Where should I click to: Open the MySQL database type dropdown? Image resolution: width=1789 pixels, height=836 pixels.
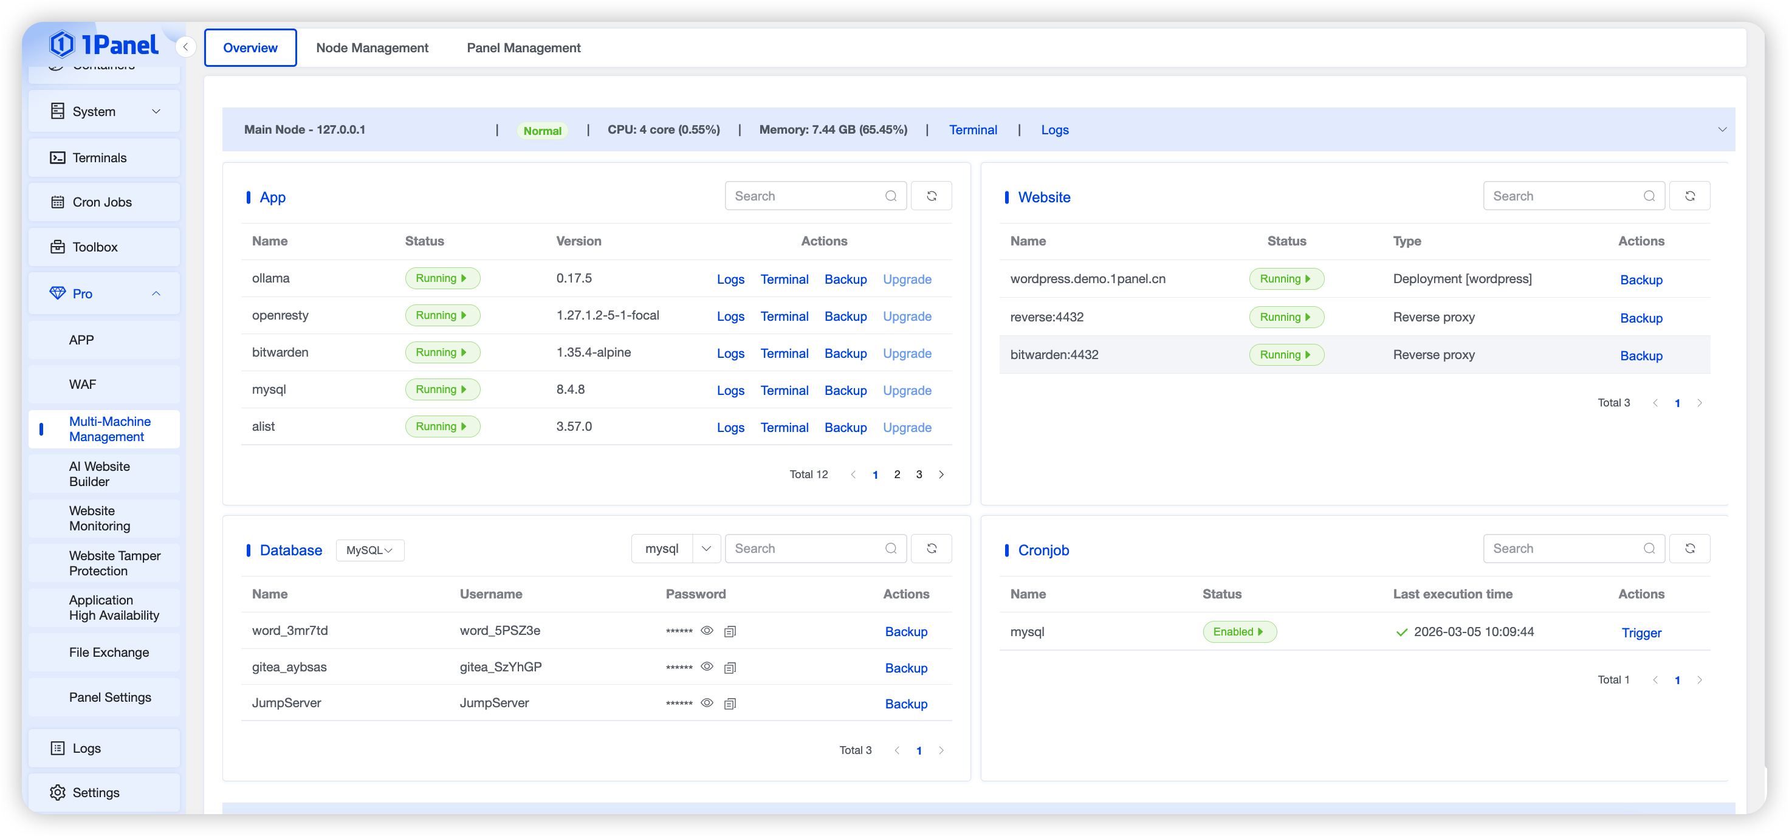pyautogui.click(x=369, y=550)
